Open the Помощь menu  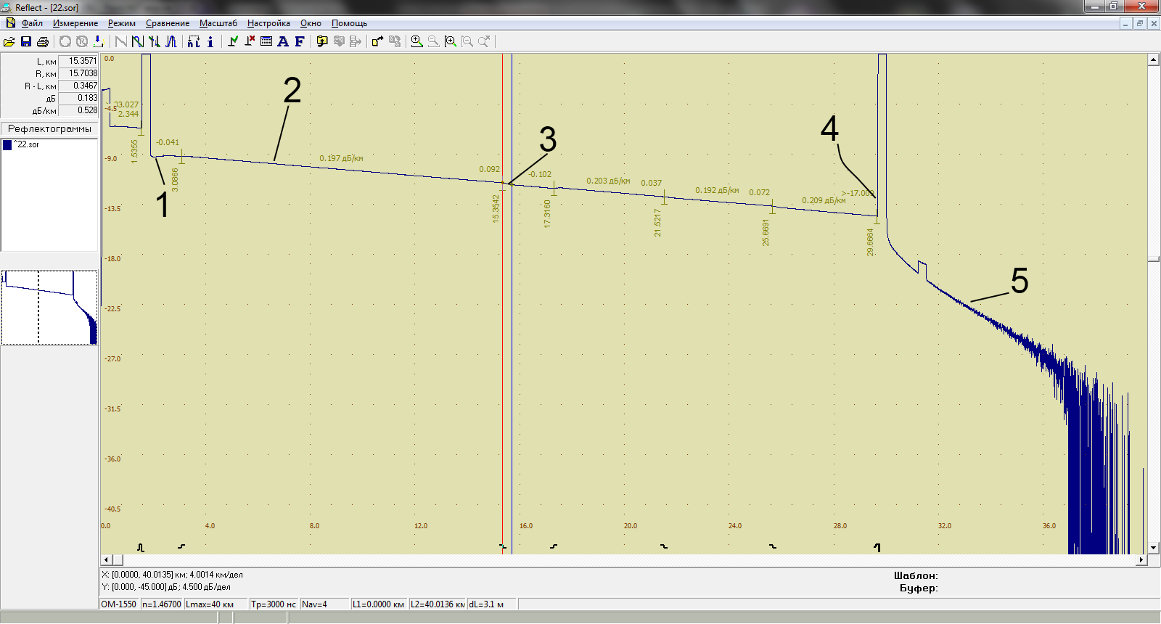(x=349, y=23)
